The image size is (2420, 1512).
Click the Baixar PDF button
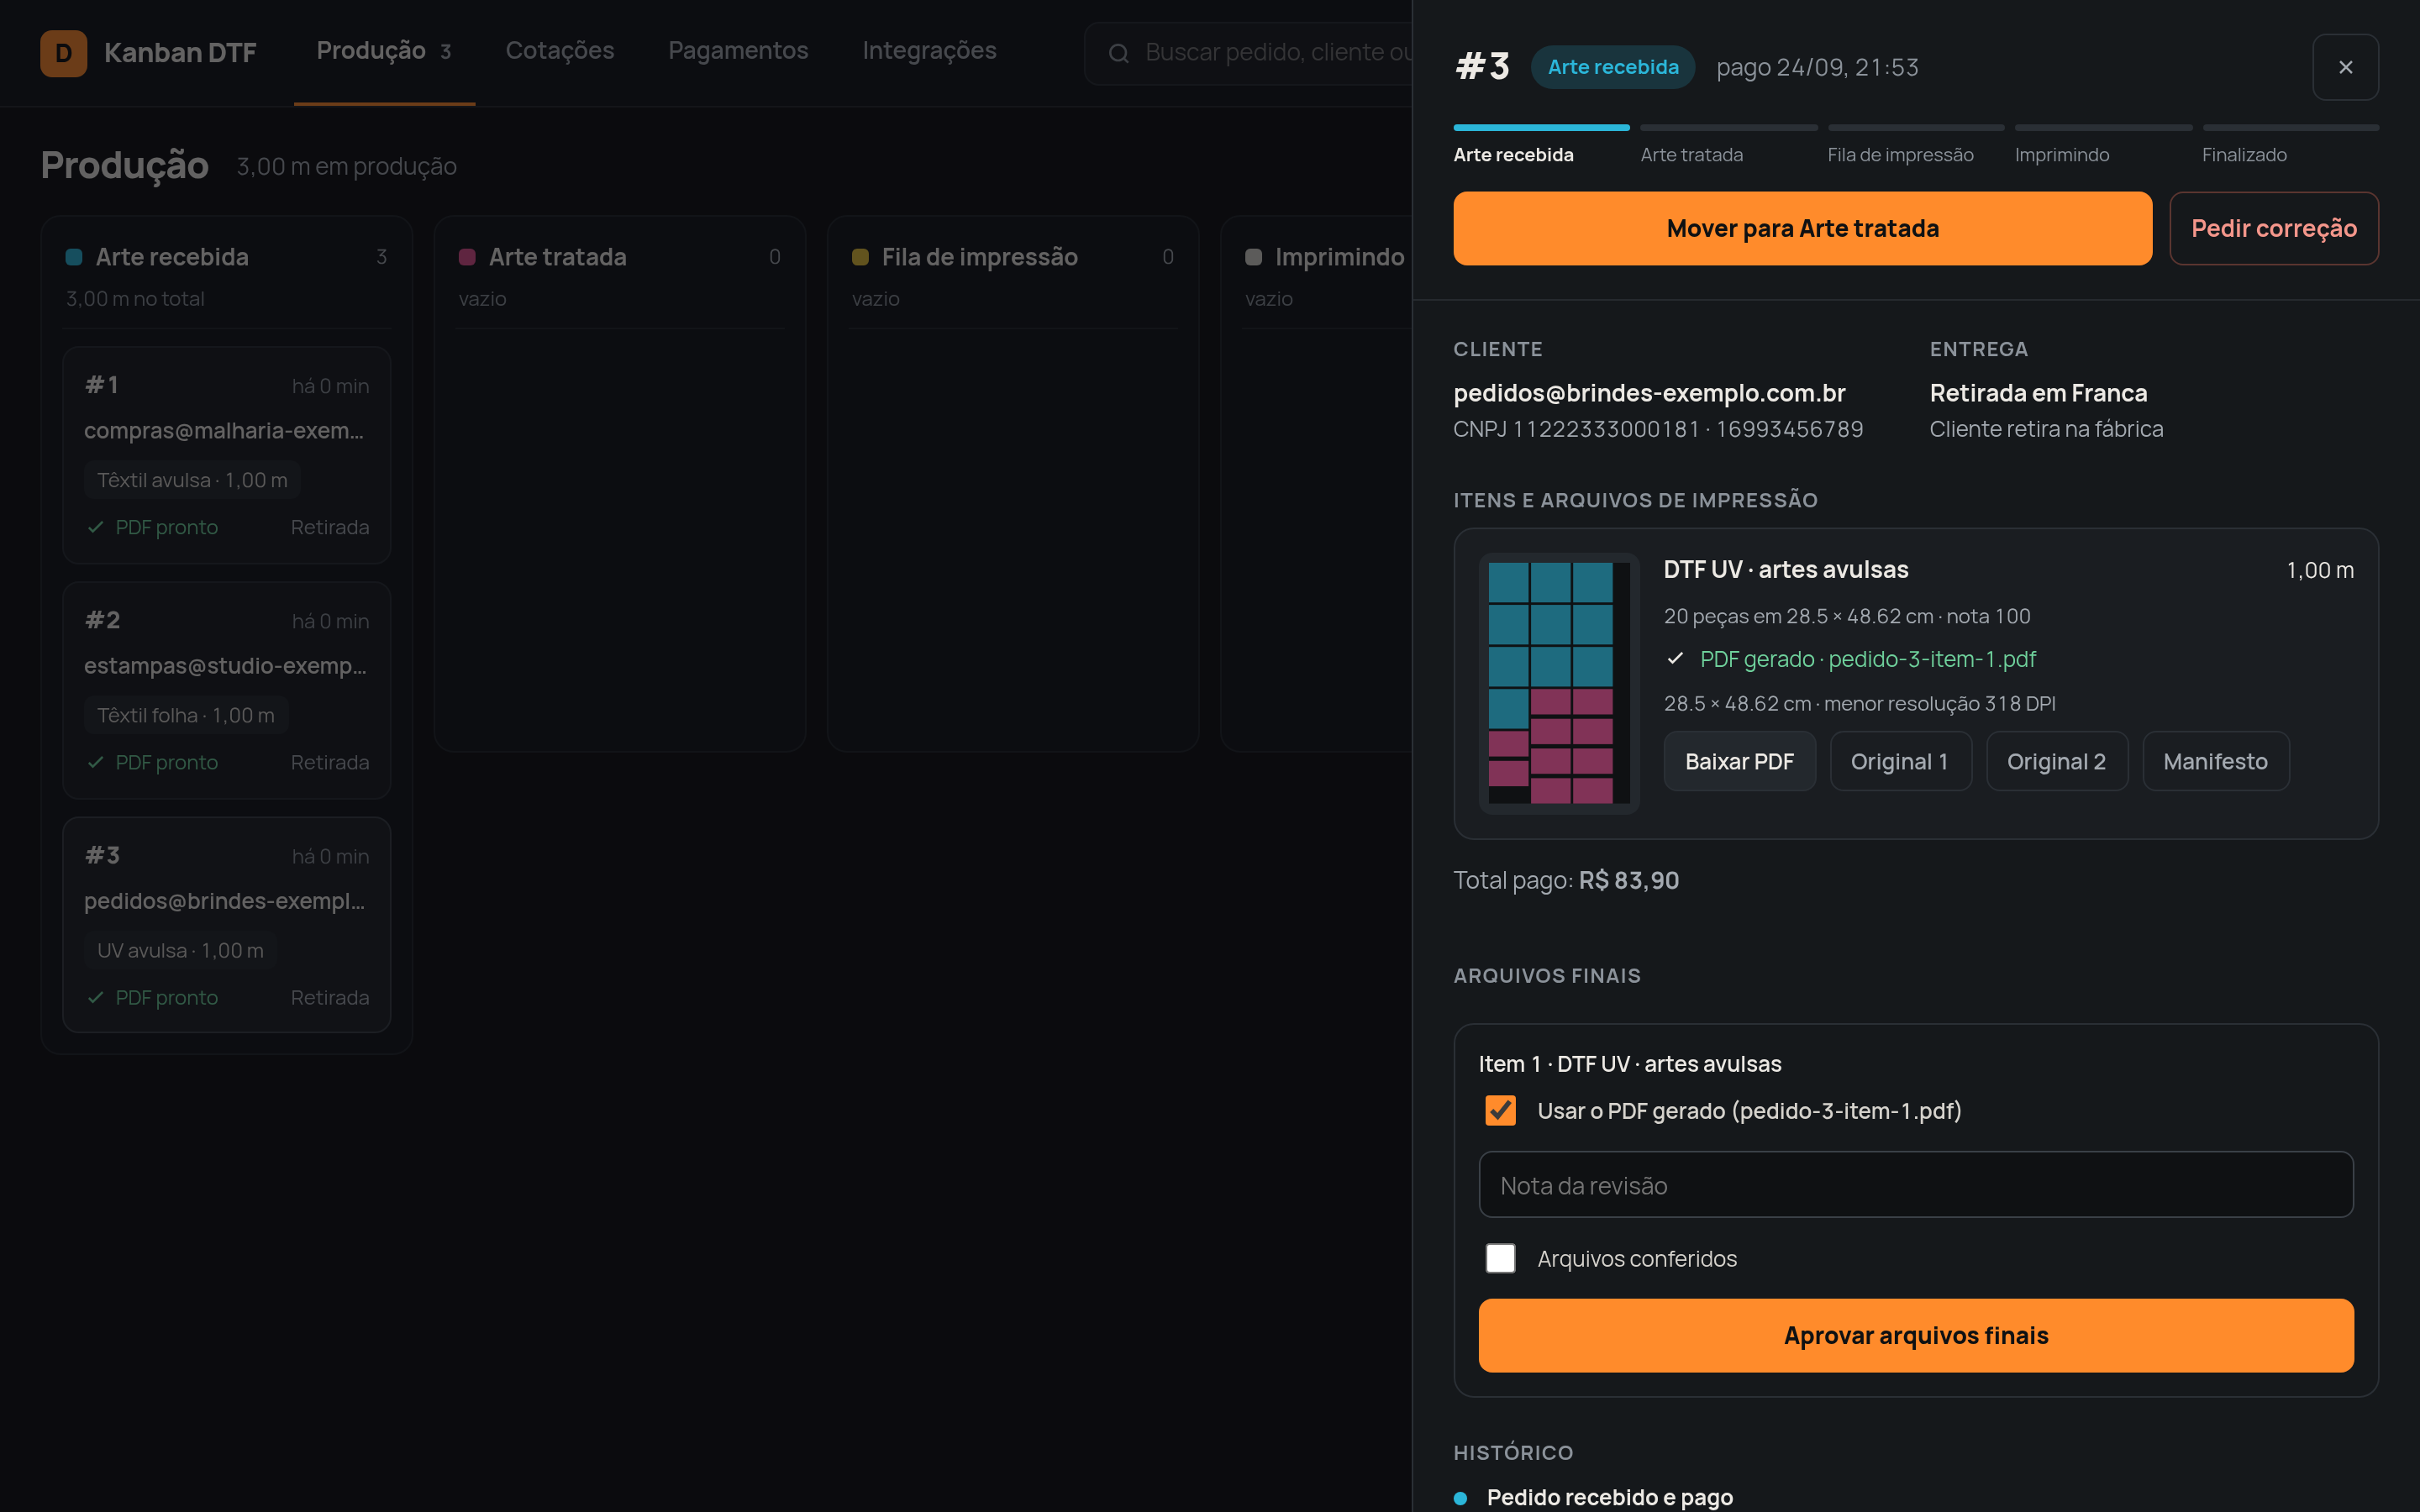click(x=1739, y=761)
